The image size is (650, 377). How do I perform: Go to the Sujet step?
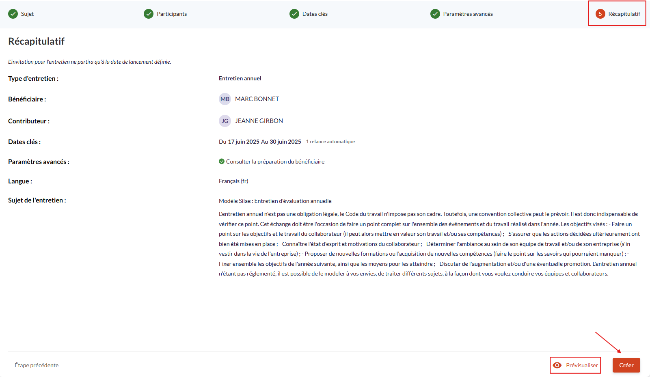coord(27,14)
